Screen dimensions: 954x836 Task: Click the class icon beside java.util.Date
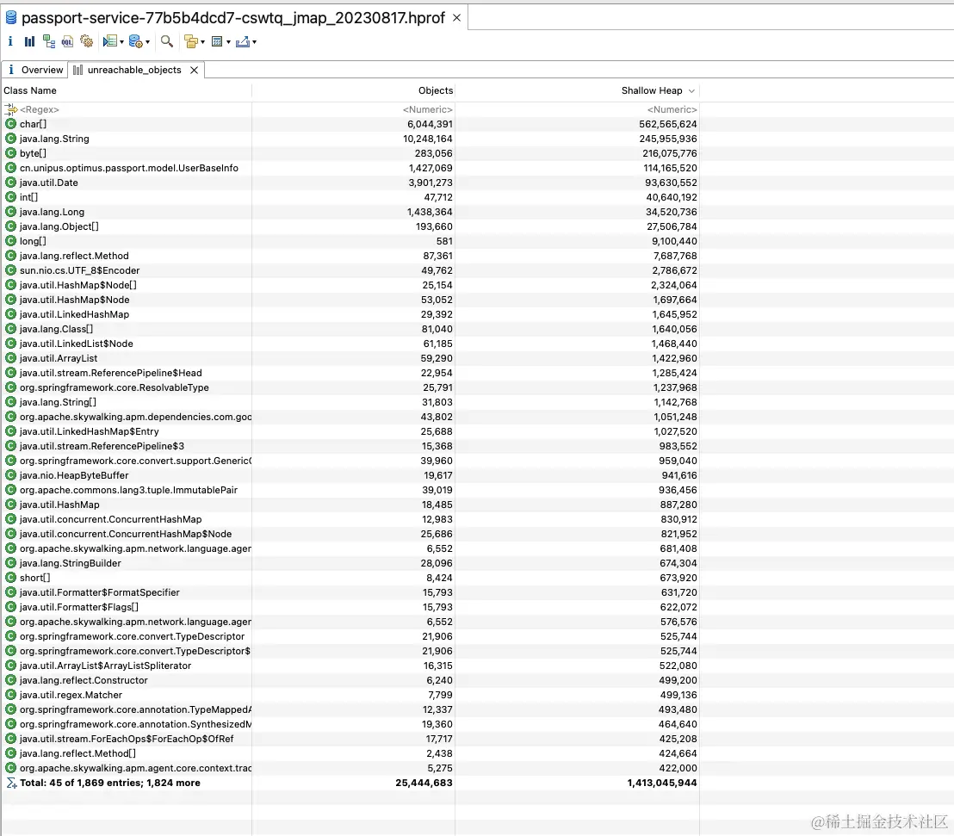10,182
